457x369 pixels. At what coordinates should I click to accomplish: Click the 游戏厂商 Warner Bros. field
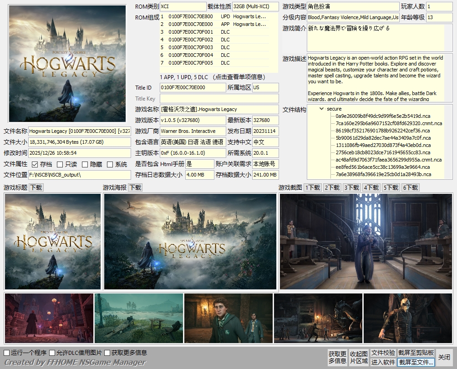(x=193, y=131)
